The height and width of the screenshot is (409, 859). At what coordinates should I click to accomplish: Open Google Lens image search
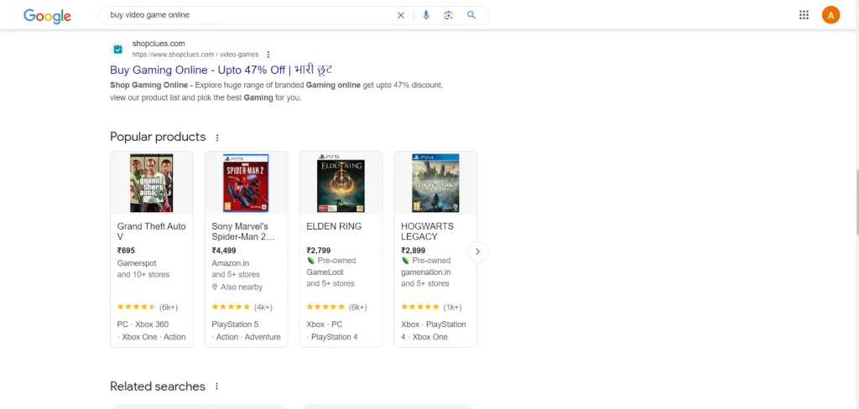[x=449, y=15]
